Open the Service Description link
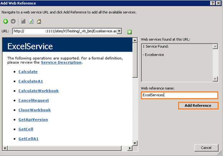This screenshot has height=156, width=223. point(61,62)
